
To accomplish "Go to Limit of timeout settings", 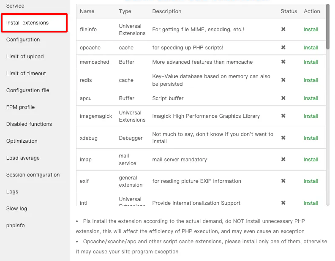I will (x=26, y=73).
